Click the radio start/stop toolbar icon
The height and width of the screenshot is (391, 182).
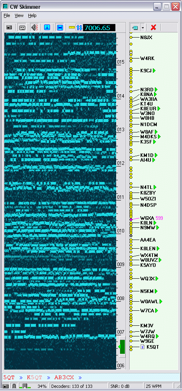[9, 27]
